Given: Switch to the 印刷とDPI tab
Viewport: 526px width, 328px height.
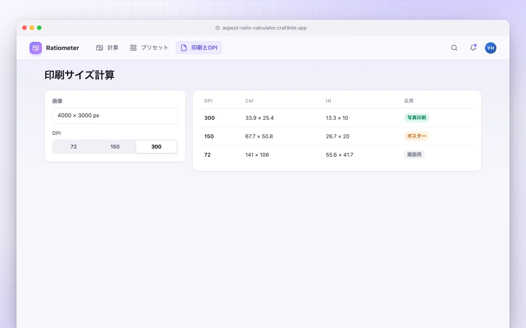Looking at the screenshot, I should point(199,48).
